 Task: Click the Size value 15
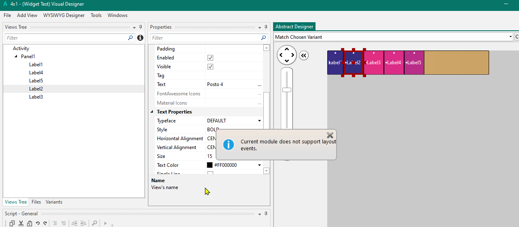(210, 156)
